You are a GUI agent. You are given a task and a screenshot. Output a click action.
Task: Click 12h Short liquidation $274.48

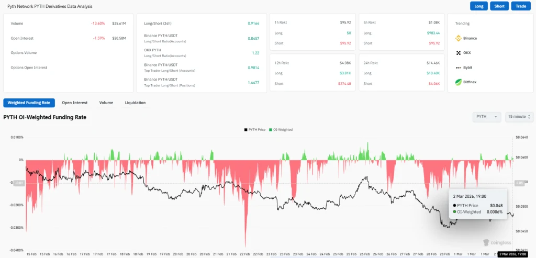[x=344, y=83]
